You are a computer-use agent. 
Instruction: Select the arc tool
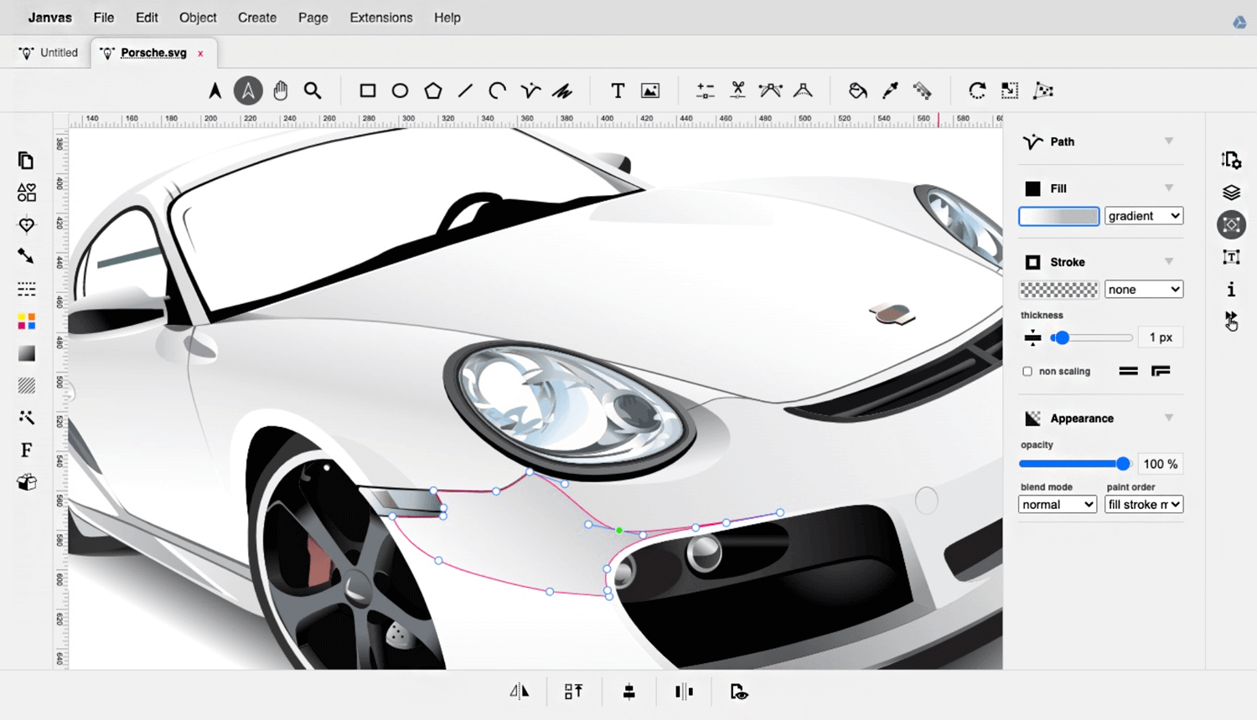(498, 90)
